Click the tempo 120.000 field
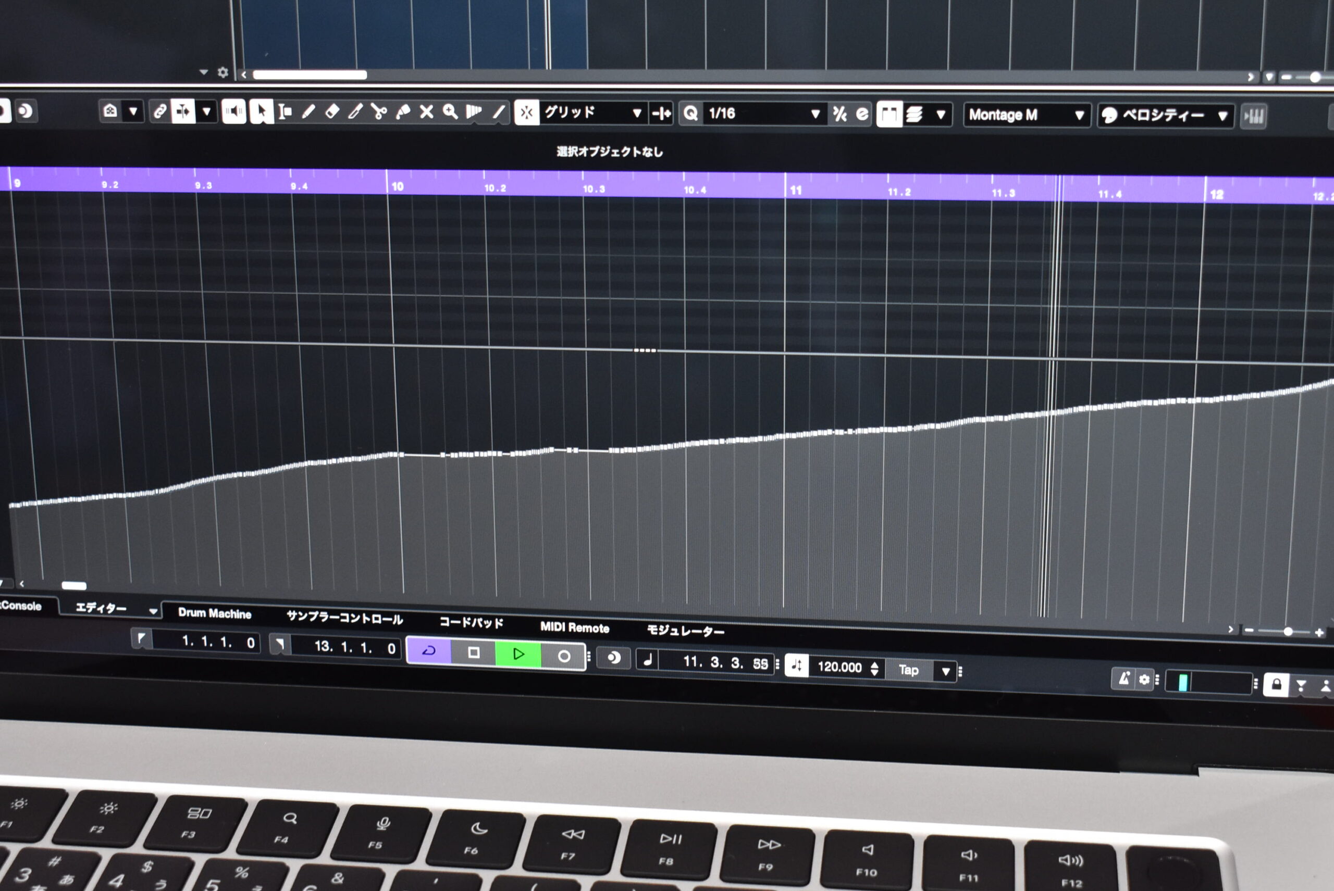Image resolution: width=1334 pixels, height=891 pixels. (x=839, y=667)
